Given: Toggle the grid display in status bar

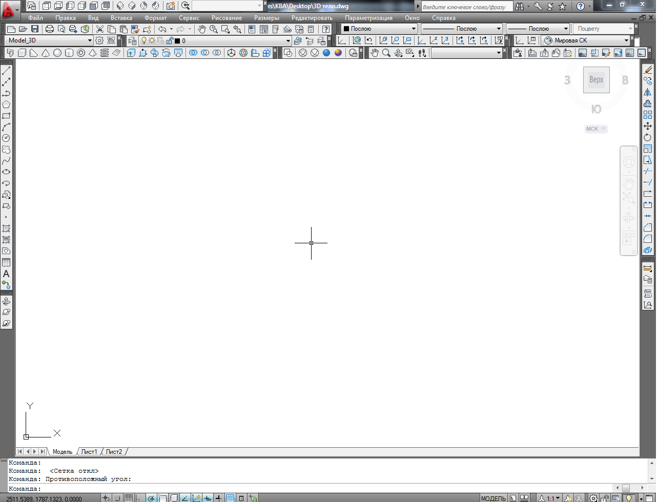Looking at the screenshot, I should click(129, 498).
